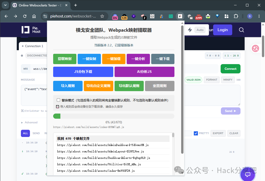Open the browser home page
This screenshot has width=265, height=181.
[34, 16]
